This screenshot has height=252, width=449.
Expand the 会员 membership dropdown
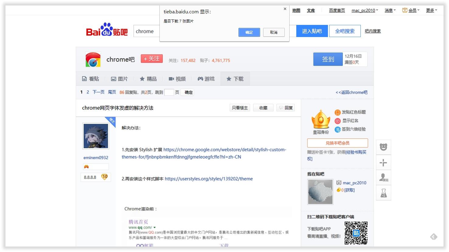coord(414,10)
